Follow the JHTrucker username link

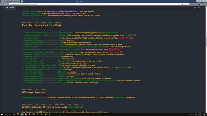pos(130,35)
